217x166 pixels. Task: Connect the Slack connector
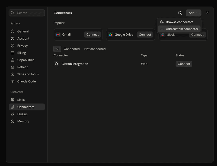tap(197, 35)
